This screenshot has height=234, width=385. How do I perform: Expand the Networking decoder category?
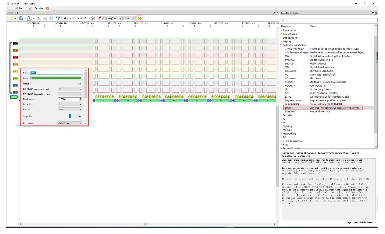[281, 134]
